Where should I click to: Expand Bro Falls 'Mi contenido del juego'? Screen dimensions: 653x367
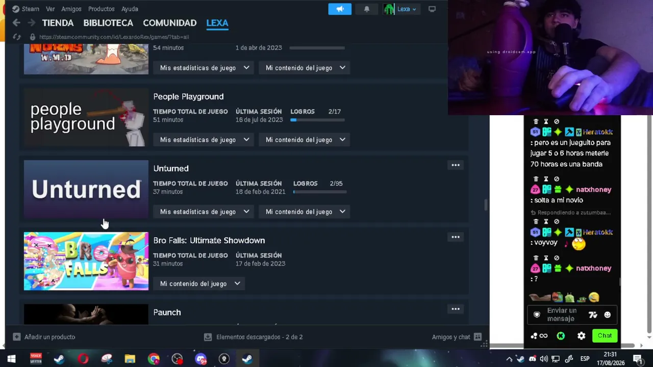(199, 283)
